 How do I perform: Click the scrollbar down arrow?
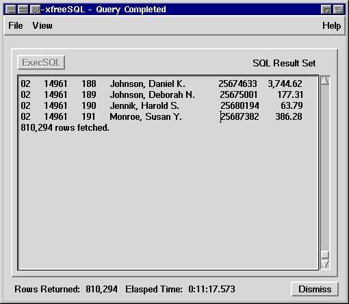[x=325, y=264]
